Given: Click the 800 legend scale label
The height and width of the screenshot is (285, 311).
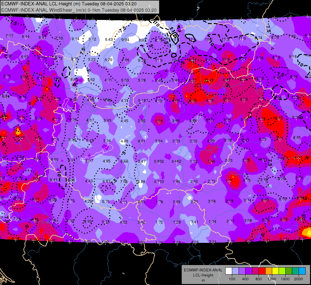Looking at the screenshot, I should [259, 279].
